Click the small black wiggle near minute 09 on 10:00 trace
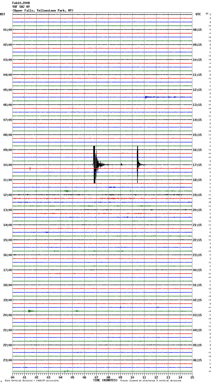 (x=121, y=164)
